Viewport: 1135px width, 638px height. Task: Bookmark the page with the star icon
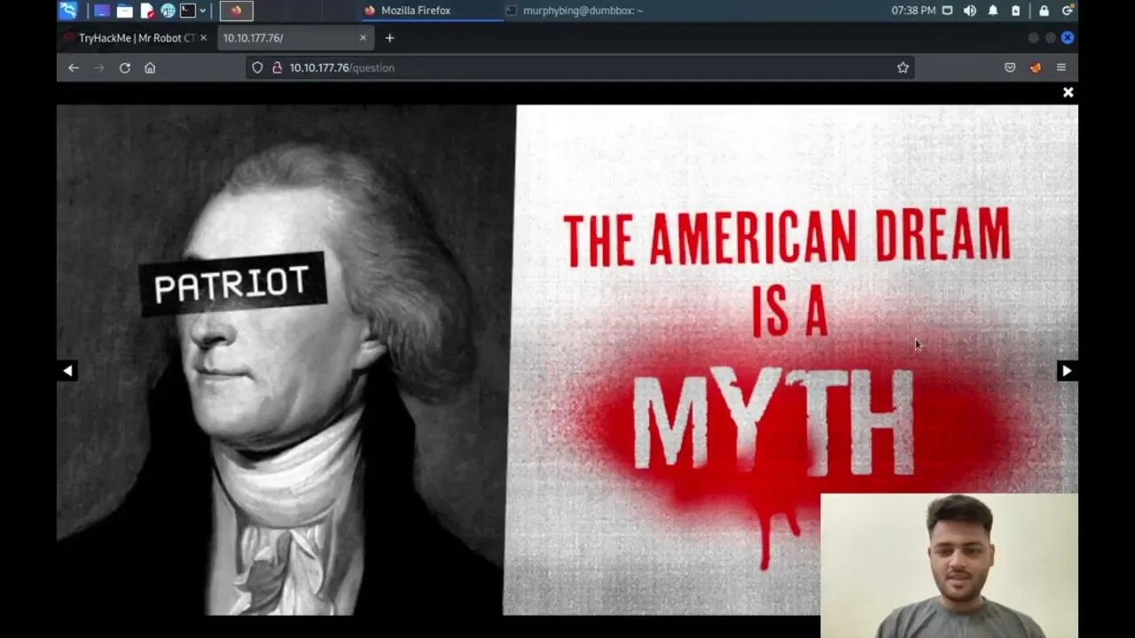pyautogui.click(x=903, y=67)
